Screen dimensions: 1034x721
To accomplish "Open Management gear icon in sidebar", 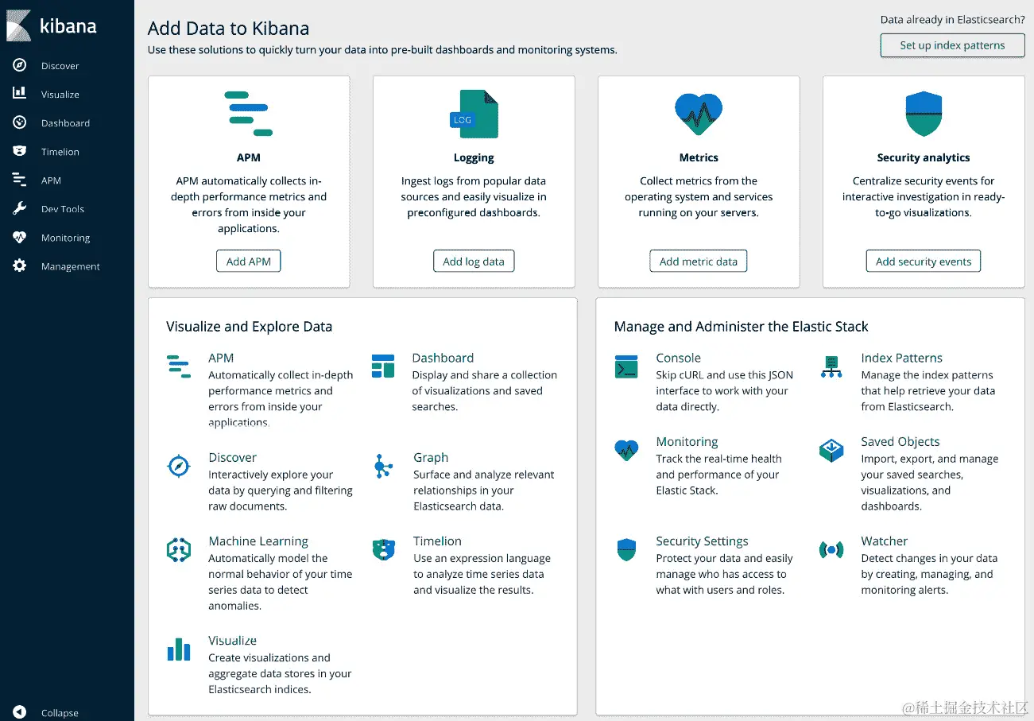I will pos(20,266).
